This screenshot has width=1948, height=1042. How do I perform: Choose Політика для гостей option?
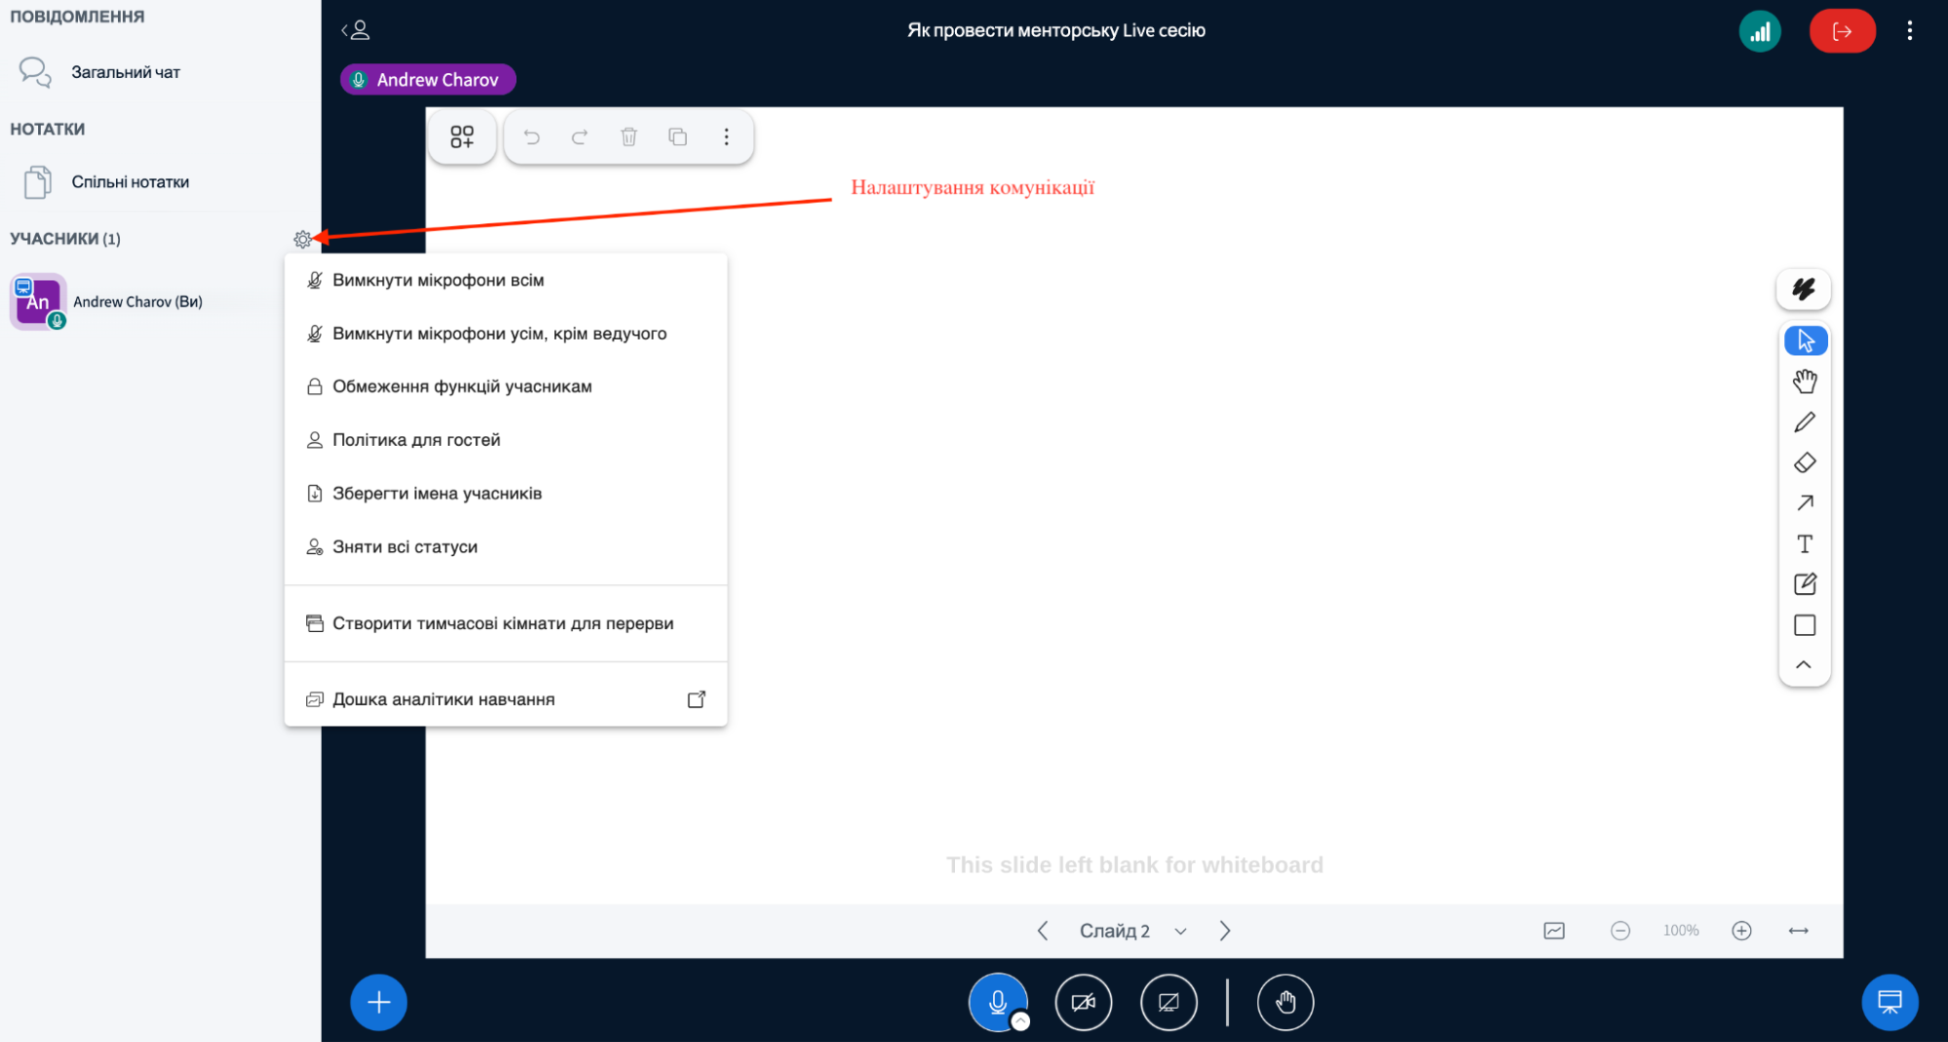(x=416, y=440)
